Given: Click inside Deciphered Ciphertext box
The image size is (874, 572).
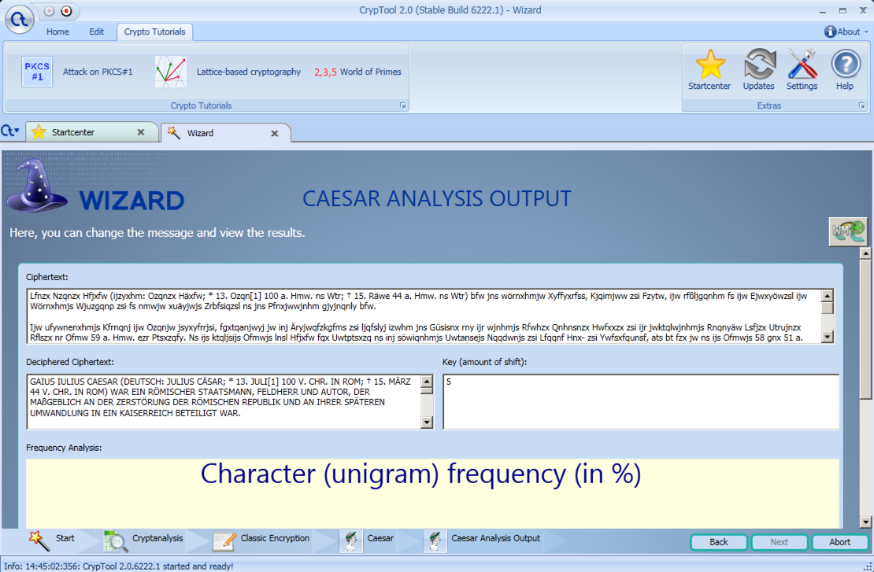Looking at the screenshot, I should [x=223, y=401].
